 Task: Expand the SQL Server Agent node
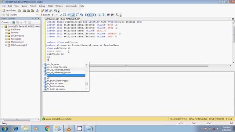[6, 45]
